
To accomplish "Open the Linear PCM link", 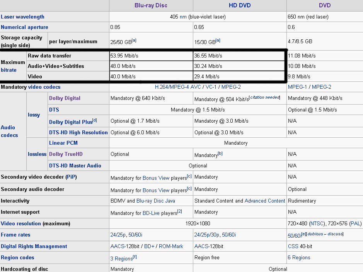I will [63, 143].
